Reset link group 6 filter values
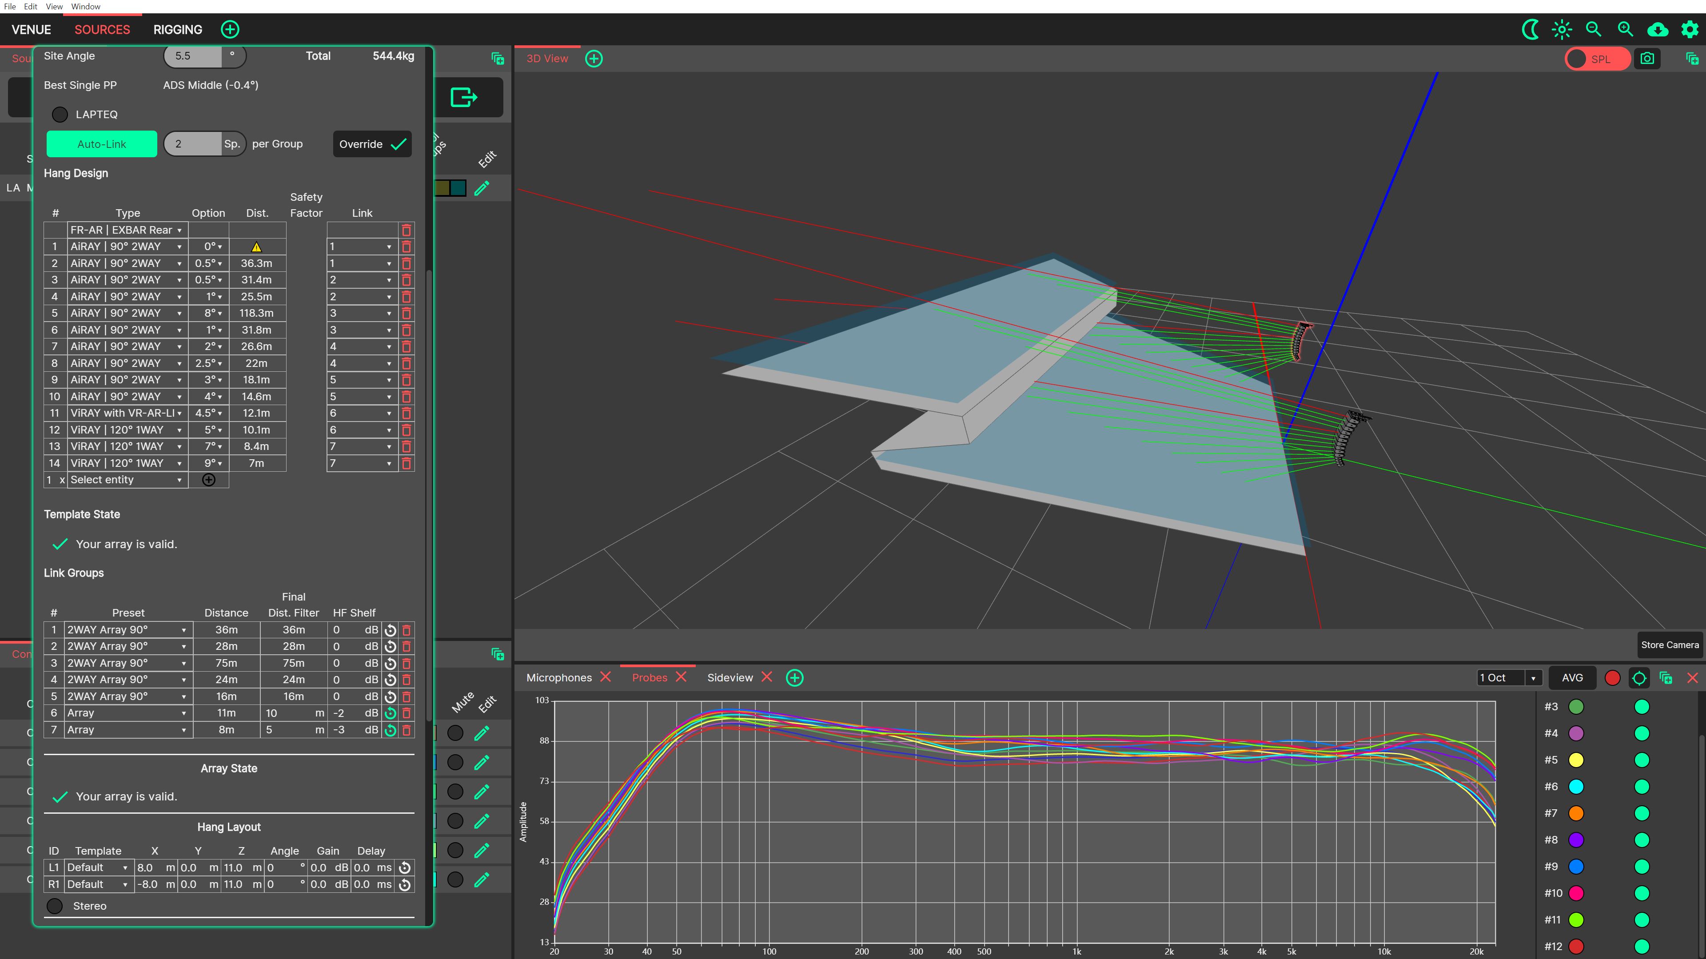 (x=391, y=713)
